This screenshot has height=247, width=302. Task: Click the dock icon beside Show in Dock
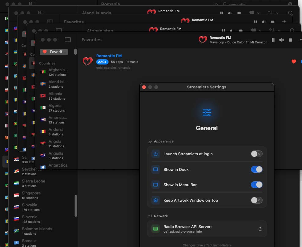tap(155, 169)
